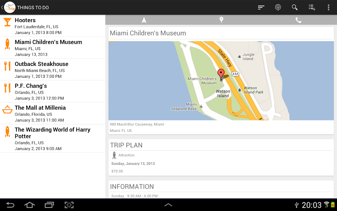
Task: Add a new item with list-plus icon
Action: [312, 8]
